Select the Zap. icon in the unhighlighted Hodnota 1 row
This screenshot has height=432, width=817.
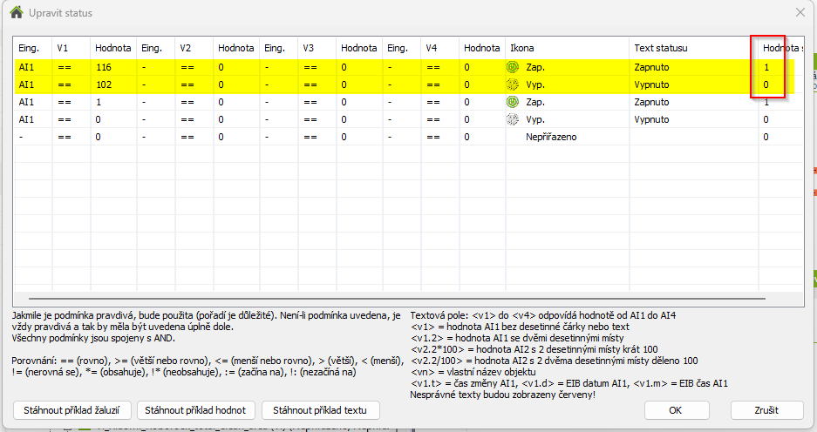pos(513,102)
